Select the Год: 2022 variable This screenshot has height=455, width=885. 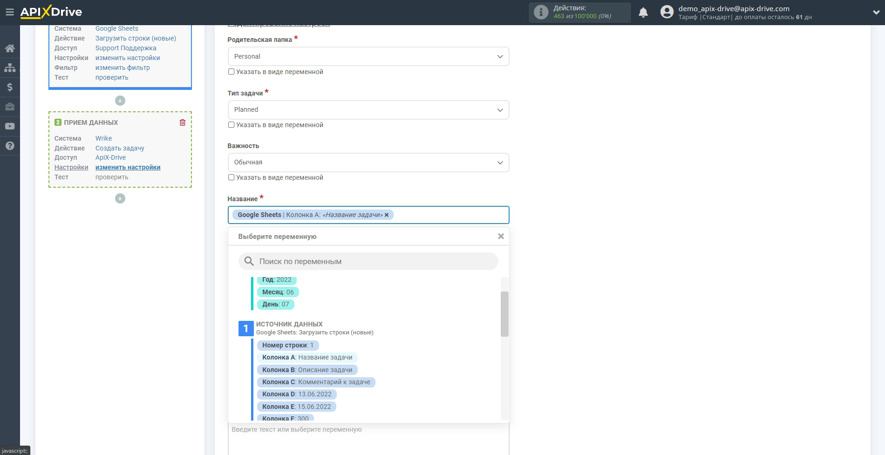(277, 280)
